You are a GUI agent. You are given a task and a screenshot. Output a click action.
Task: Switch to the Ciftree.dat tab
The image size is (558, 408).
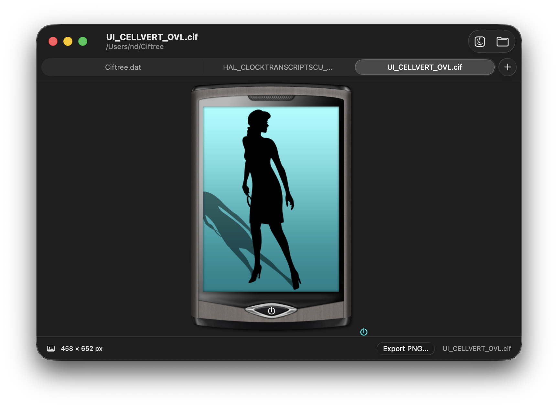coord(123,67)
